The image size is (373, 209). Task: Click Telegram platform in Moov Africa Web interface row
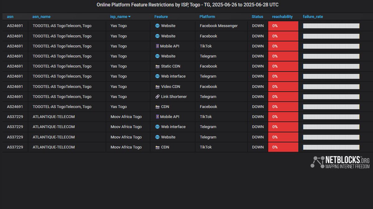(208, 127)
